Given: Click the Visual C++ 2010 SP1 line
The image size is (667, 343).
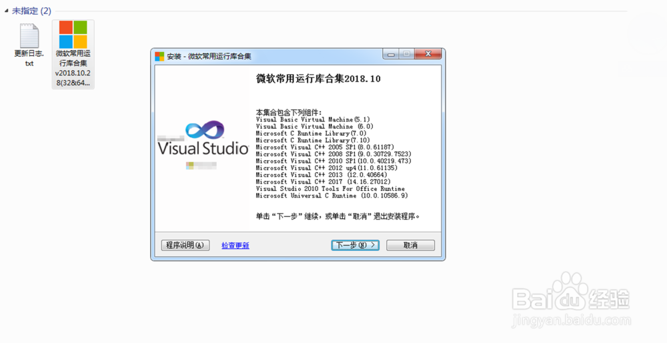Looking at the screenshot, I should click(x=333, y=161).
